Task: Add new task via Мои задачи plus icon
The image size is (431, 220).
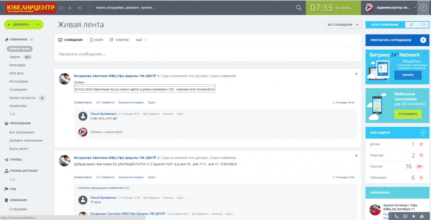Action: click(x=423, y=133)
